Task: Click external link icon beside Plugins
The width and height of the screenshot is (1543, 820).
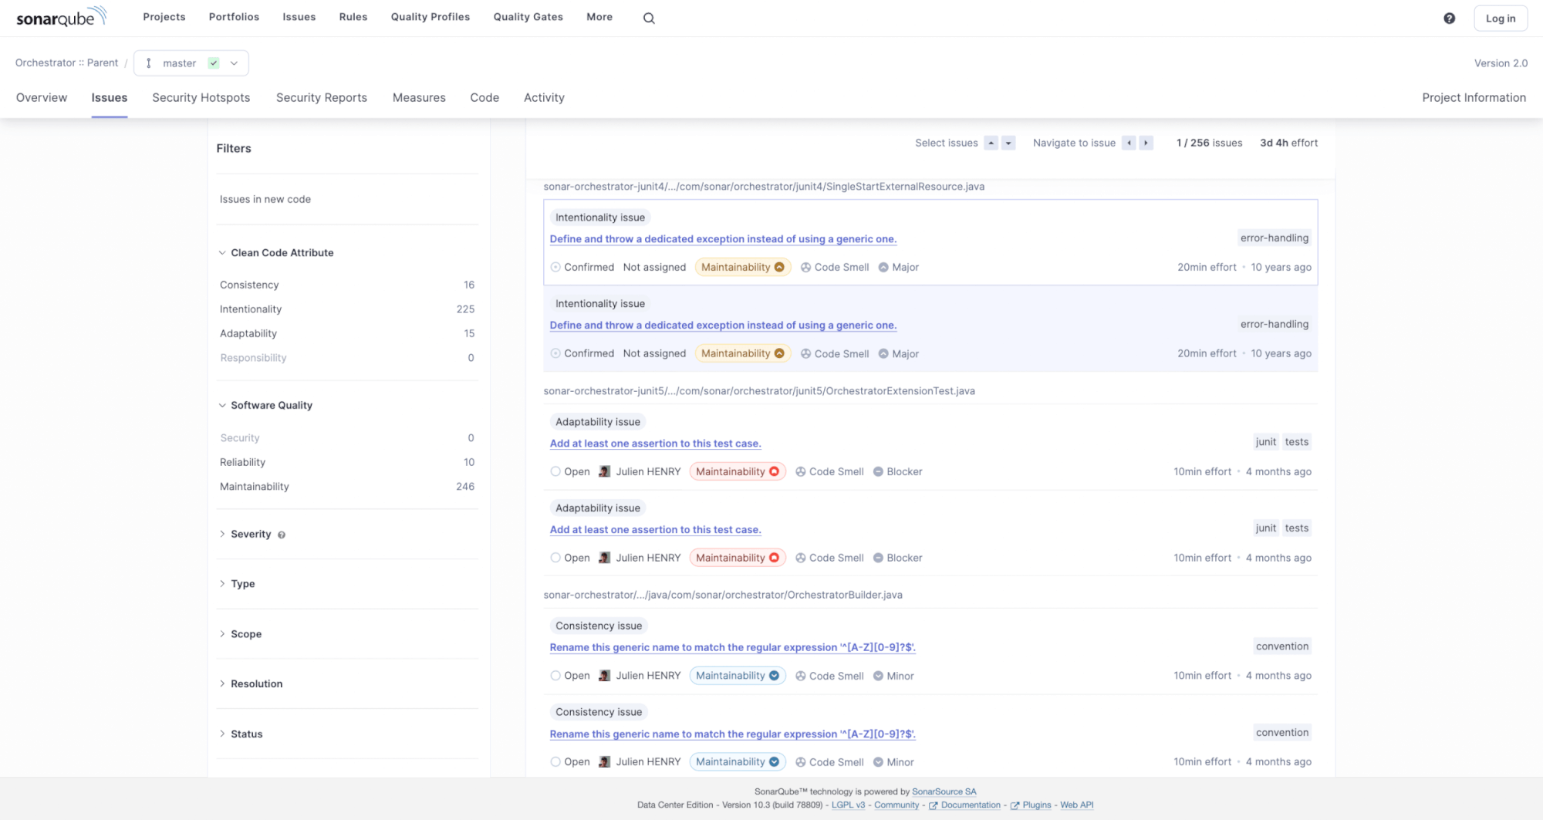Action: coord(1015,805)
